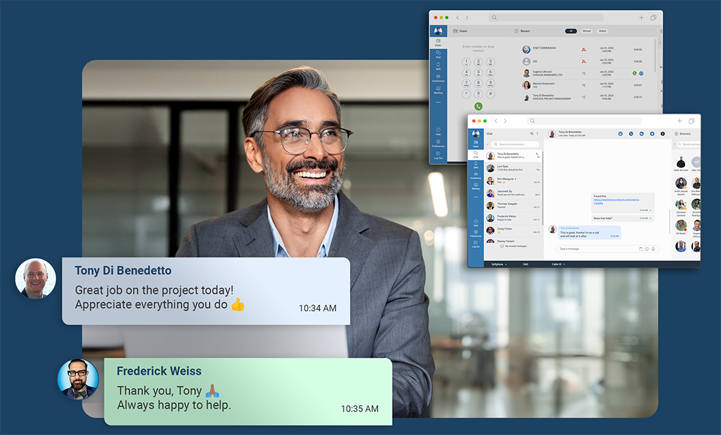Switch to Chat in the sidebar
721x435 pixels.
click(476, 153)
